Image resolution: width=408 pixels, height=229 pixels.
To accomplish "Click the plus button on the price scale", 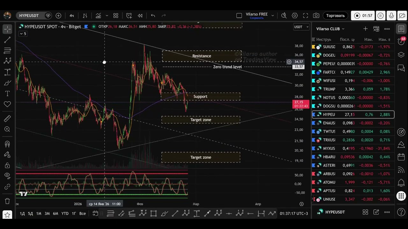I will [289, 62].
